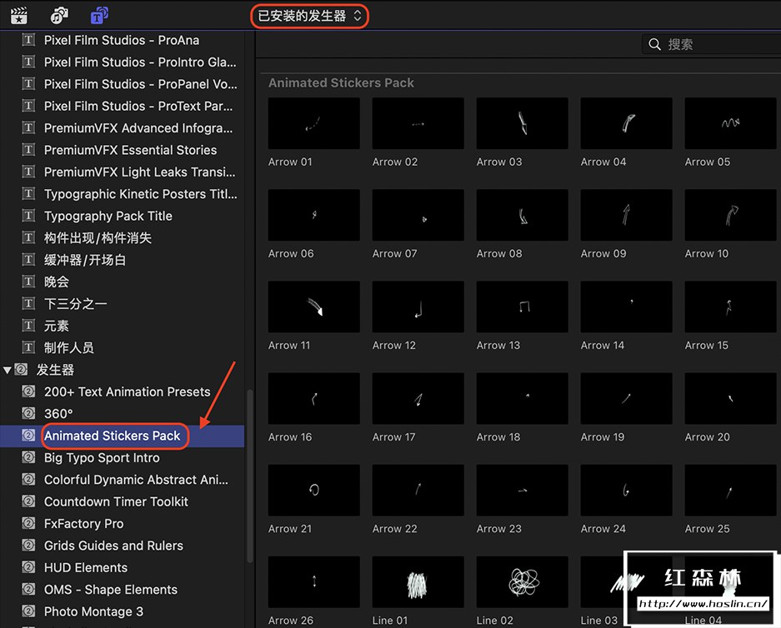Select Arrow 02 thumbnail
Screen dimensions: 781x628
[418, 123]
